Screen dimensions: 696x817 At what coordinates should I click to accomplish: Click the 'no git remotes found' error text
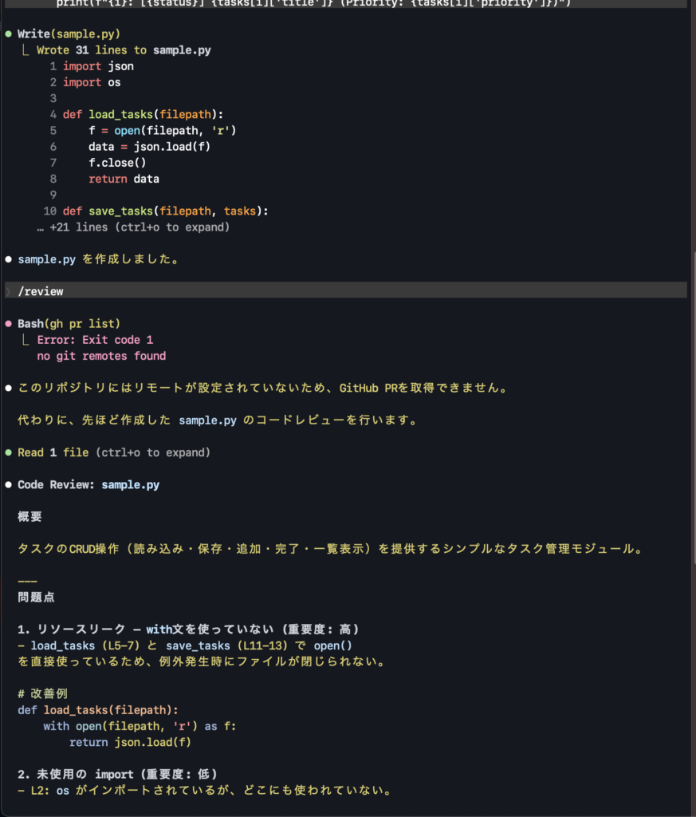[101, 356]
